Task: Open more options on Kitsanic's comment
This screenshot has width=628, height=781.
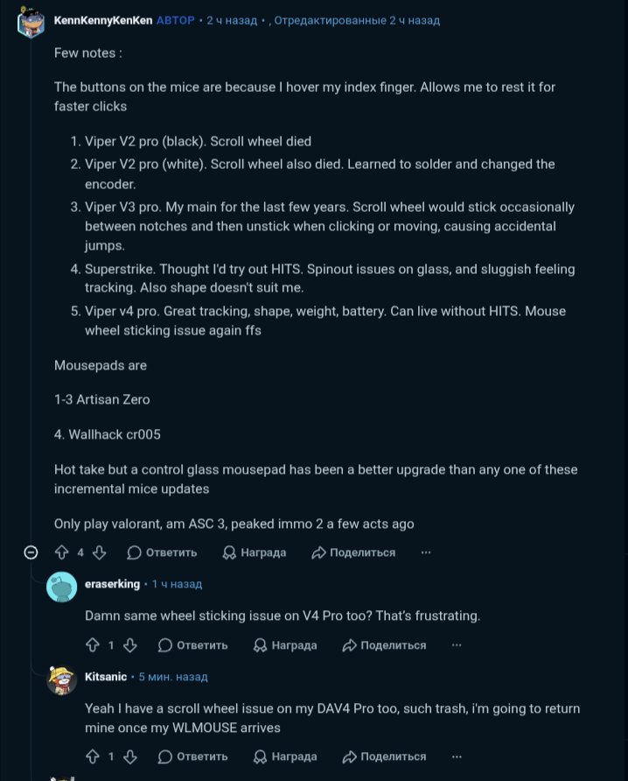Action: coord(457,756)
